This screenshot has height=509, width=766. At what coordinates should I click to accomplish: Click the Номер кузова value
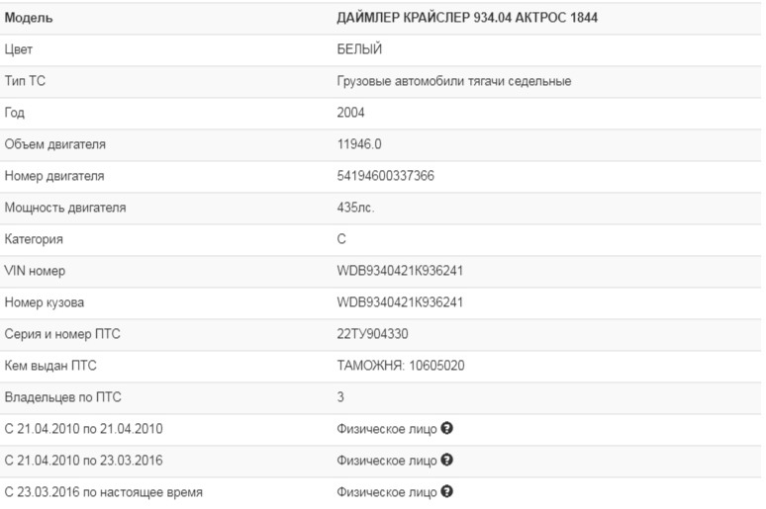400,302
